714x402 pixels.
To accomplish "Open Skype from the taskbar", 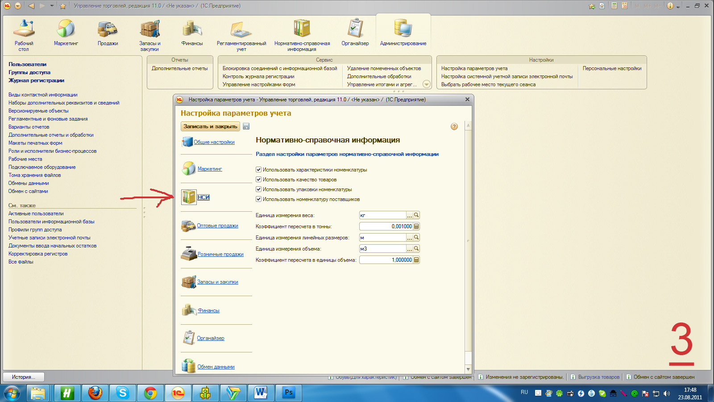I will (123, 393).
